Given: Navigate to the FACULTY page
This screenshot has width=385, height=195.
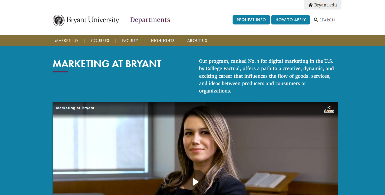Looking at the screenshot, I should click(x=130, y=40).
